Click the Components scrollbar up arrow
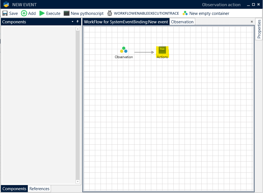The image size is (263, 193). (78, 29)
